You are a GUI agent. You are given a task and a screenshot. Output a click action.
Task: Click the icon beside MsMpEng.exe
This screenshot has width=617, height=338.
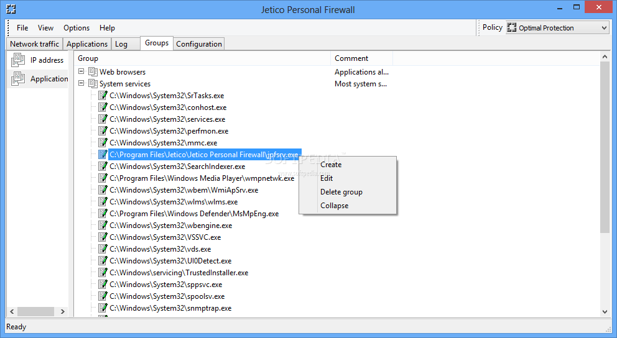click(103, 213)
